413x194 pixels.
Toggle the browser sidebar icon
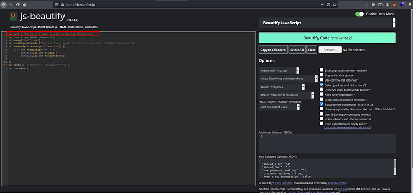pos(380,5)
